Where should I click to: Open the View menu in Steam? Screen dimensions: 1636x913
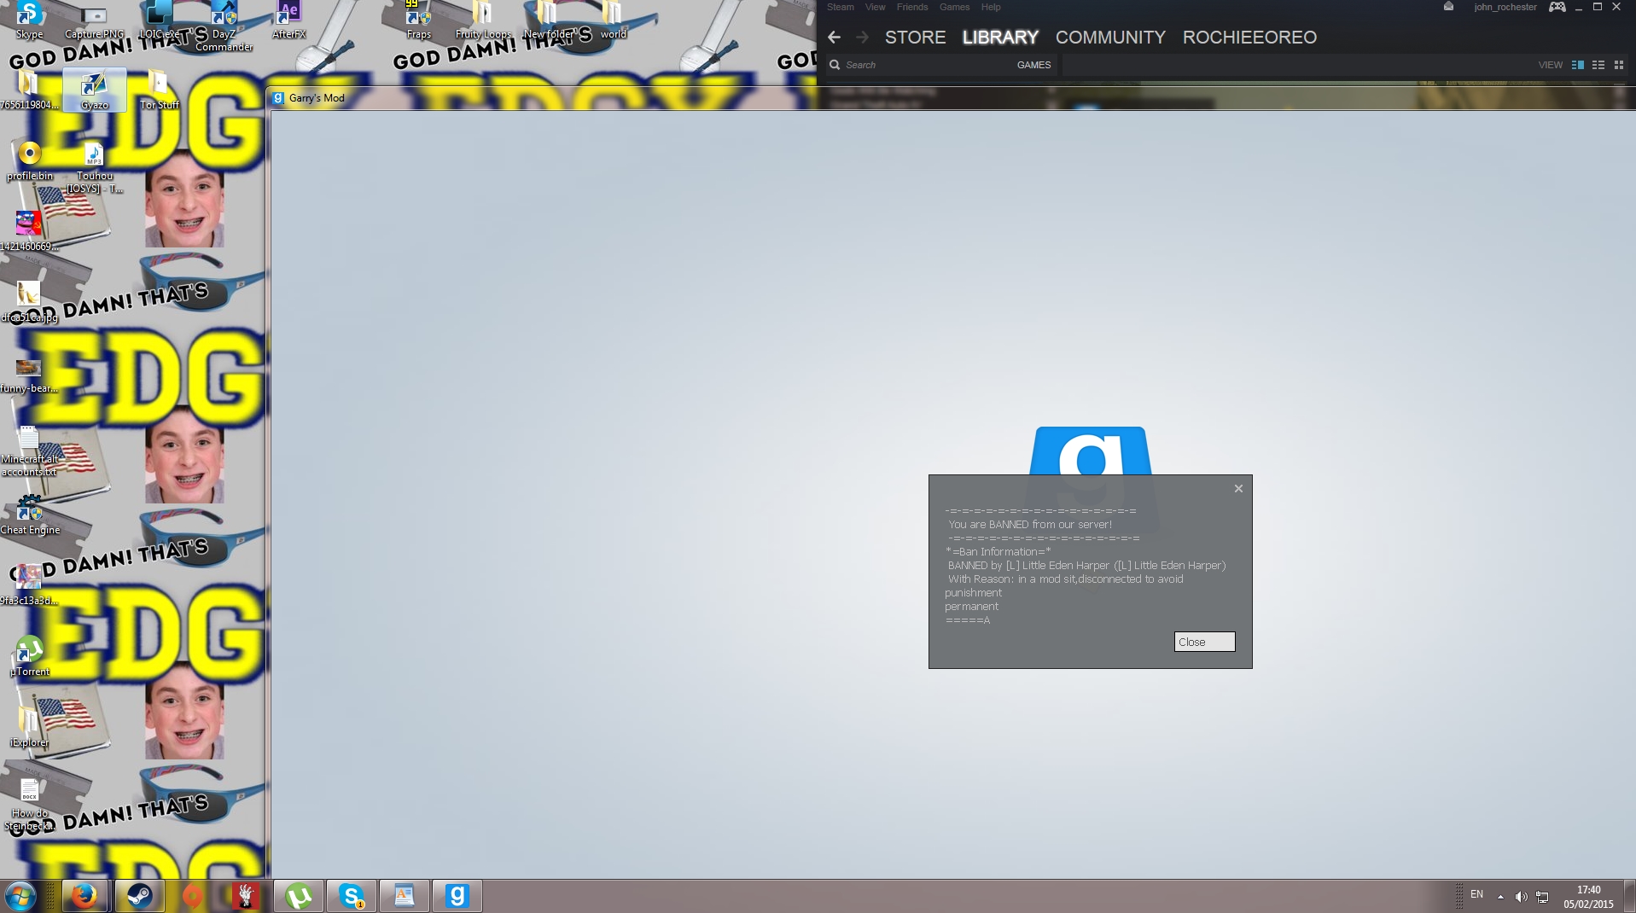[875, 7]
